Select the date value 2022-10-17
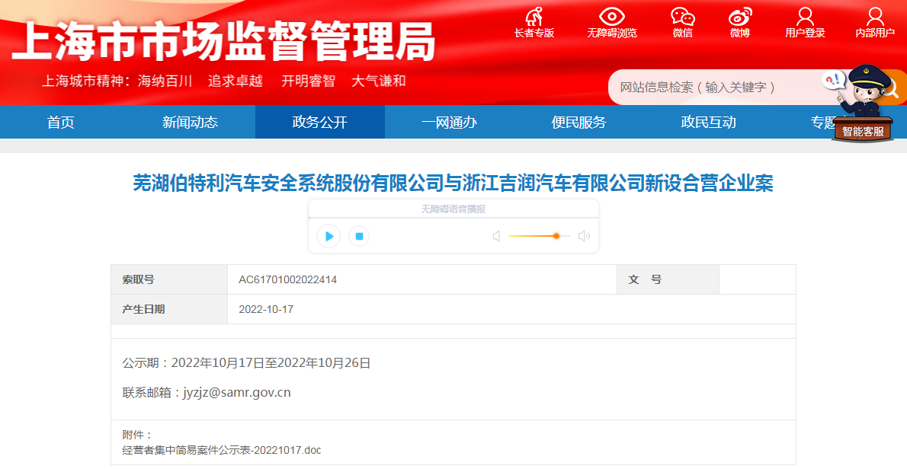The width and height of the screenshot is (907, 469). coord(266,310)
